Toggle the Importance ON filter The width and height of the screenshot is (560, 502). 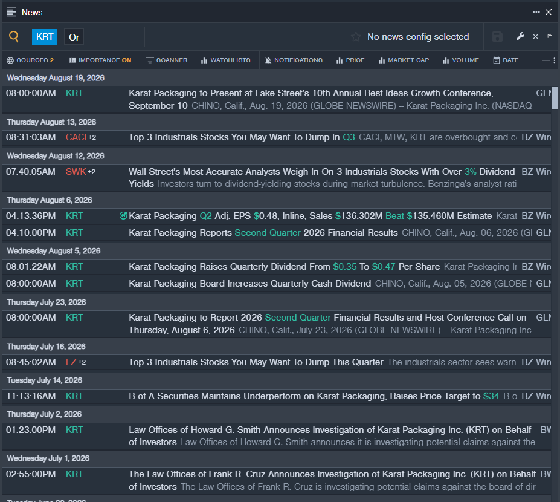tap(100, 60)
